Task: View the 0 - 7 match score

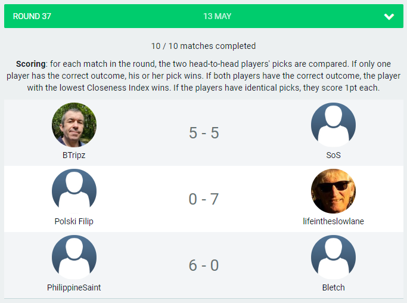Action: pyautogui.click(x=204, y=199)
